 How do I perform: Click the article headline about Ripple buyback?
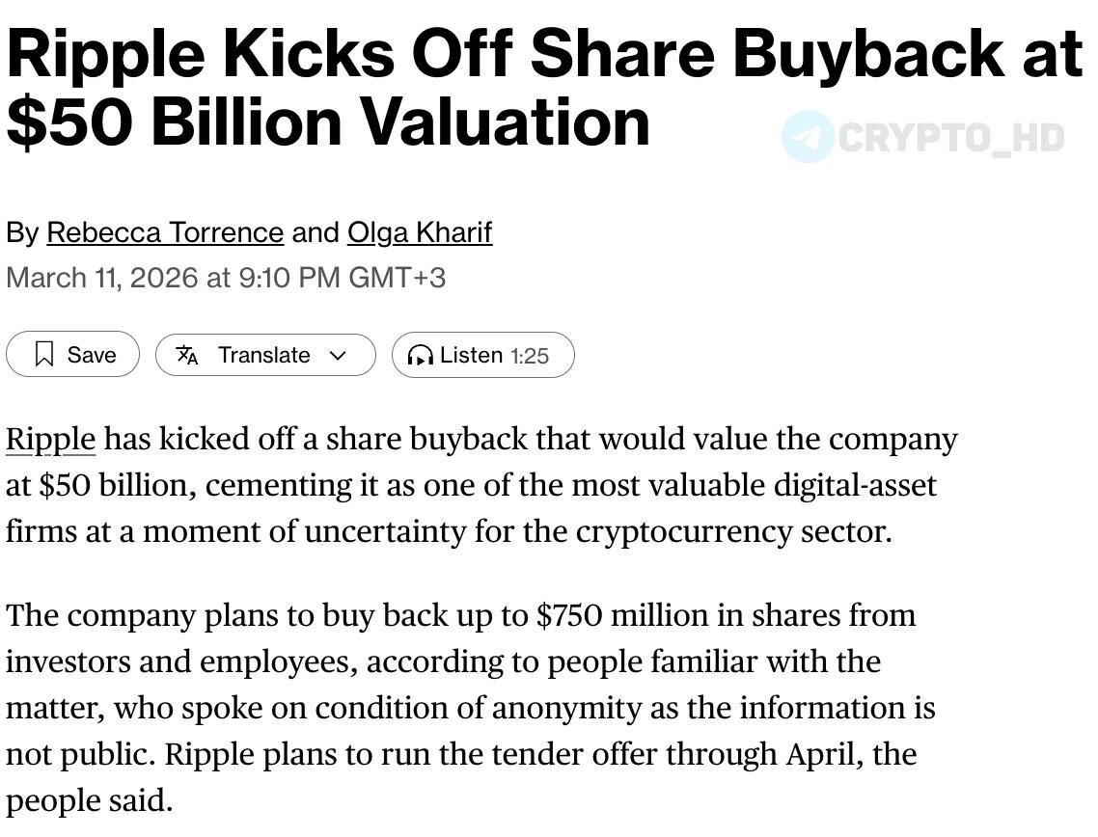(545, 88)
